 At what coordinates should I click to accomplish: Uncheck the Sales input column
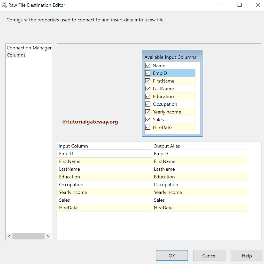click(148, 119)
